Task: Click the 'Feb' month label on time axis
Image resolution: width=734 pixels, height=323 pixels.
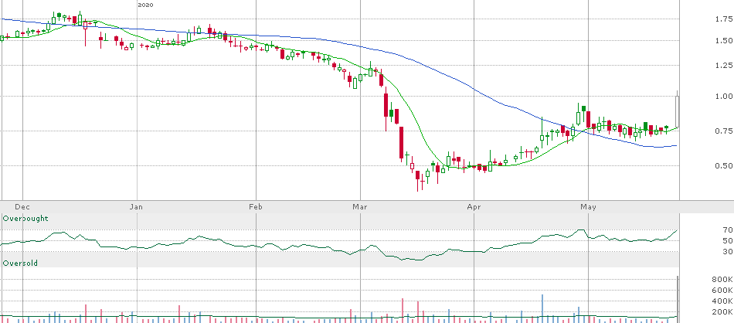Action: tap(255, 207)
